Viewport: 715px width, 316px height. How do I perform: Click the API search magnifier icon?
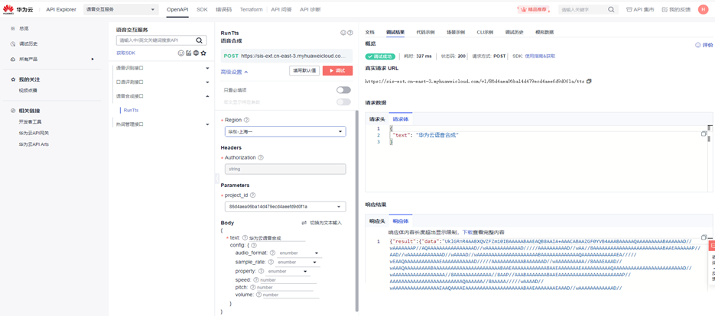click(x=199, y=40)
